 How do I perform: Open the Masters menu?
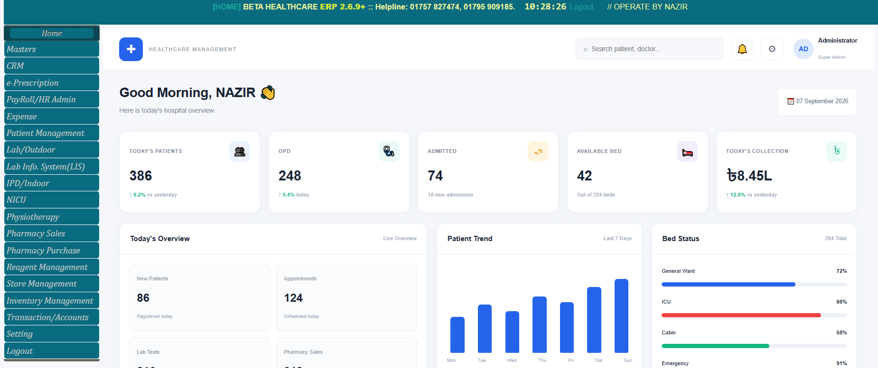tap(52, 49)
